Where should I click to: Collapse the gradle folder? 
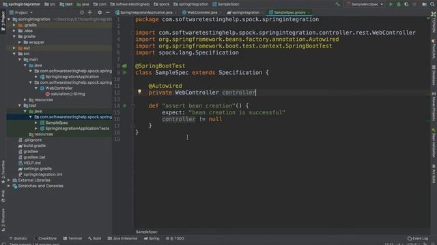[x=14, y=36]
